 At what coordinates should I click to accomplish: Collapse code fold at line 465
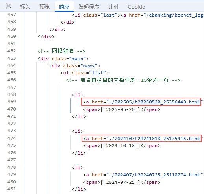coord(20,72)
